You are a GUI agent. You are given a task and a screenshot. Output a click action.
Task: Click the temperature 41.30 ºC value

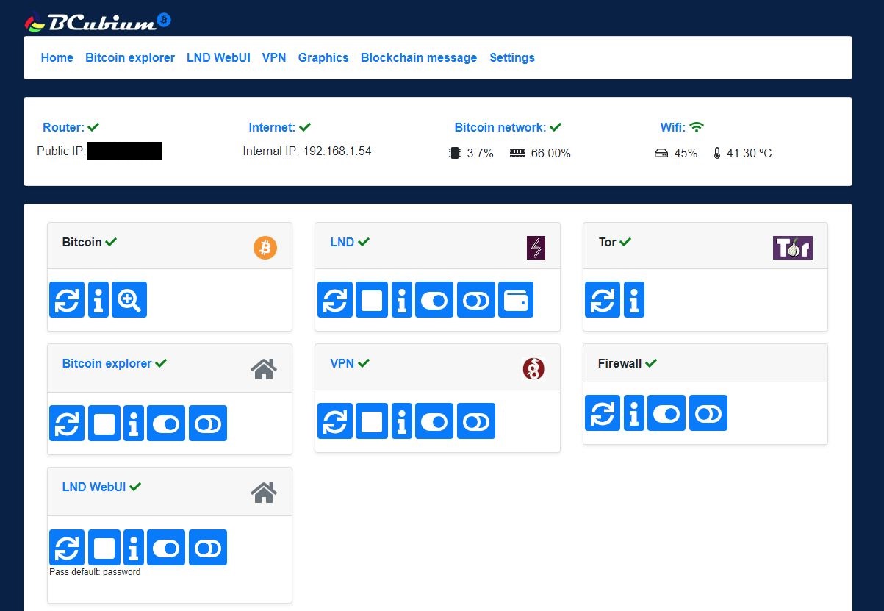tap(749, 153)
